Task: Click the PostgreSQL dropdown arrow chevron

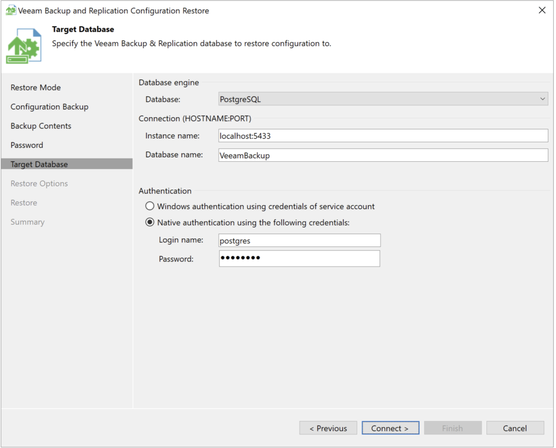Action: pyautogui.click(x=542, y=99)
